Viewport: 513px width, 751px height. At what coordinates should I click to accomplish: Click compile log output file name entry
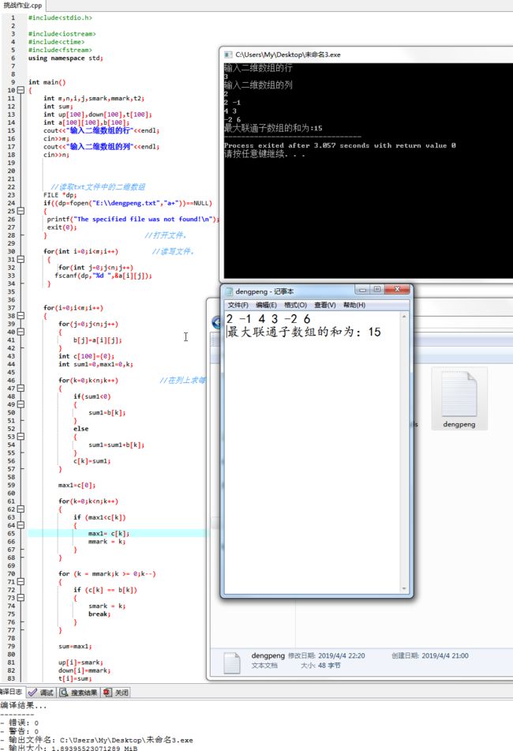[x=97, y=740]
